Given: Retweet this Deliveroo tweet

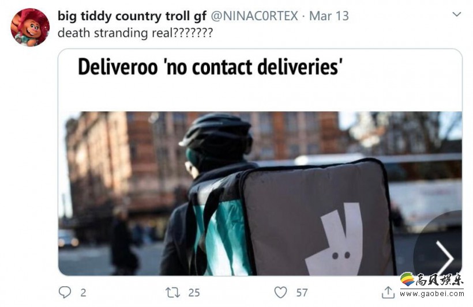Looking at the screenshot, I should pyautogui.click(x=173, y=293).
